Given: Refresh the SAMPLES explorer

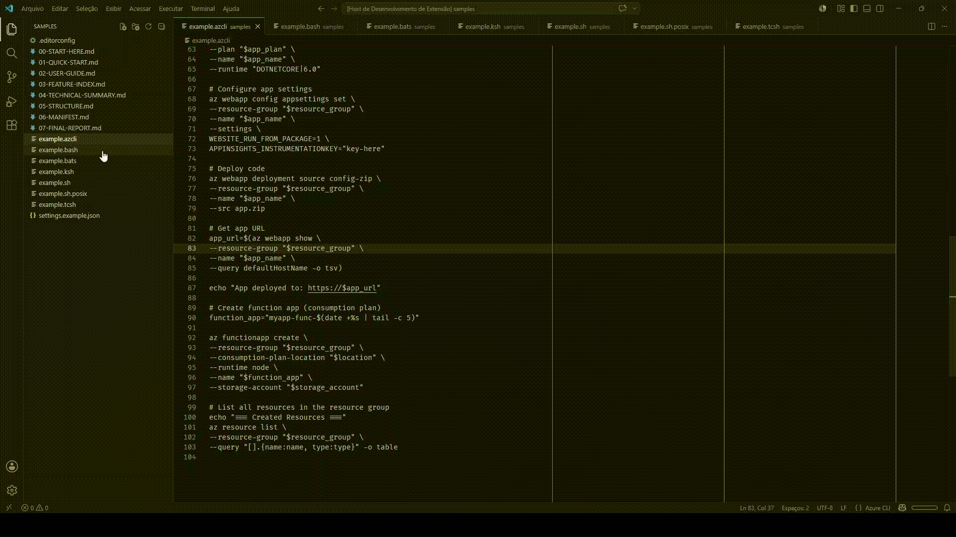Looking at the screenshot, I should point(148,26).
